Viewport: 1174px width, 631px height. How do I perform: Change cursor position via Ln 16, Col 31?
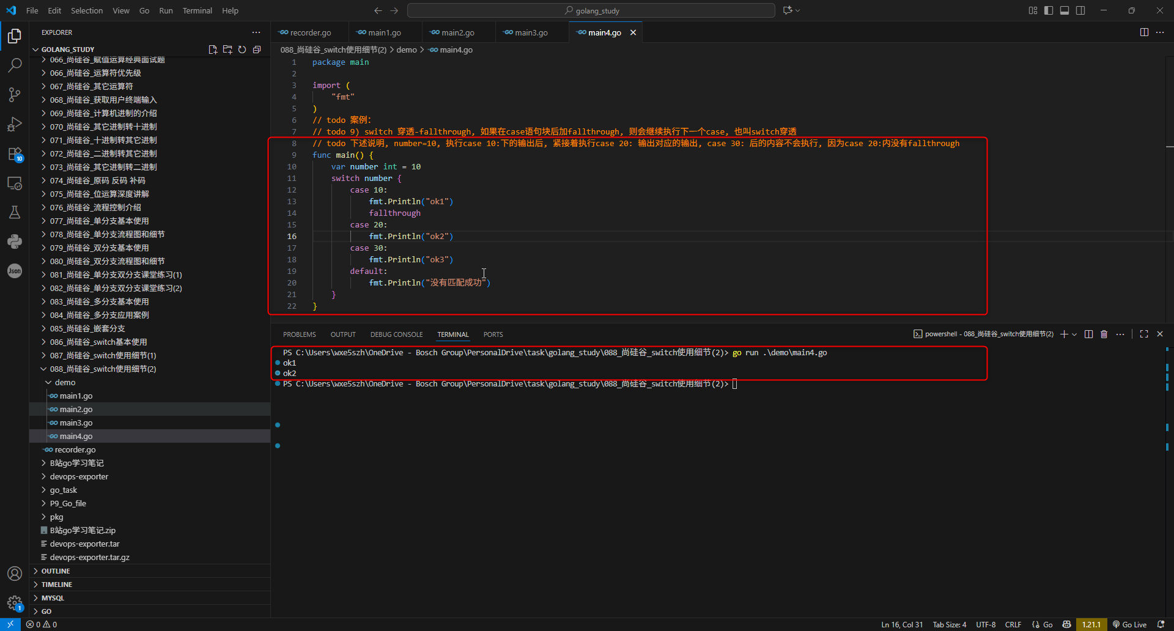[902, 624]
